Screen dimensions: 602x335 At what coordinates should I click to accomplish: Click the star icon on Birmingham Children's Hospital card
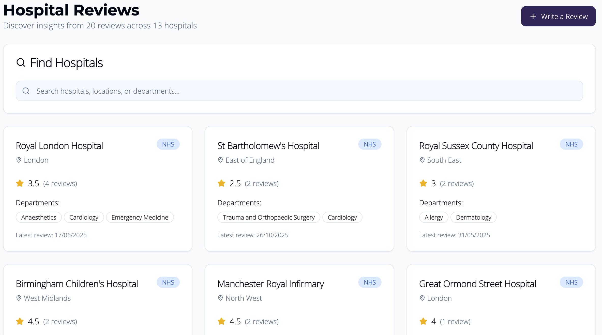pos(20,321)
